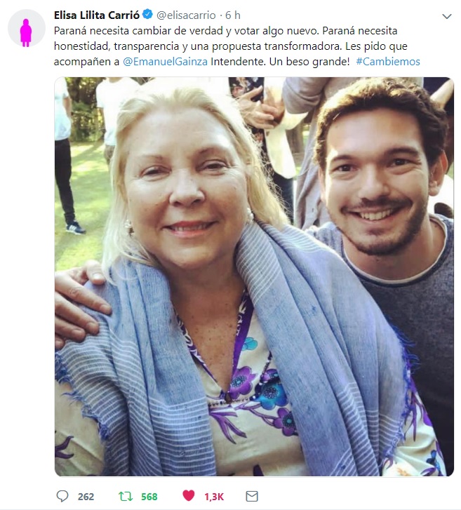
Task: Open the 6 h timestamp link
Action: (x=233, y=15)
